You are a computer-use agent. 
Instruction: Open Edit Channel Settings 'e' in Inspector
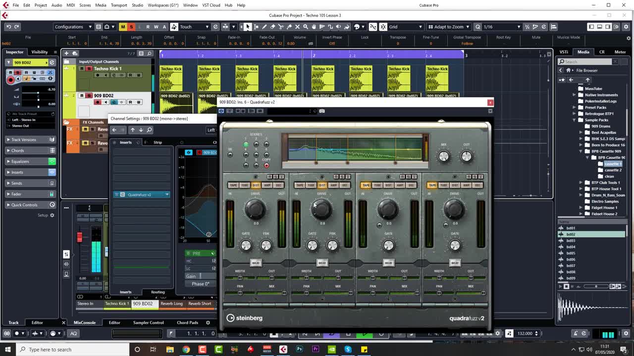point(52,62)
